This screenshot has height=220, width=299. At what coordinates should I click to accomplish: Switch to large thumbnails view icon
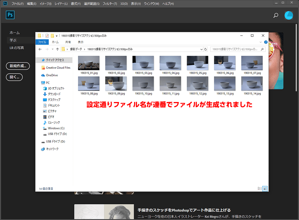[265, 188]
